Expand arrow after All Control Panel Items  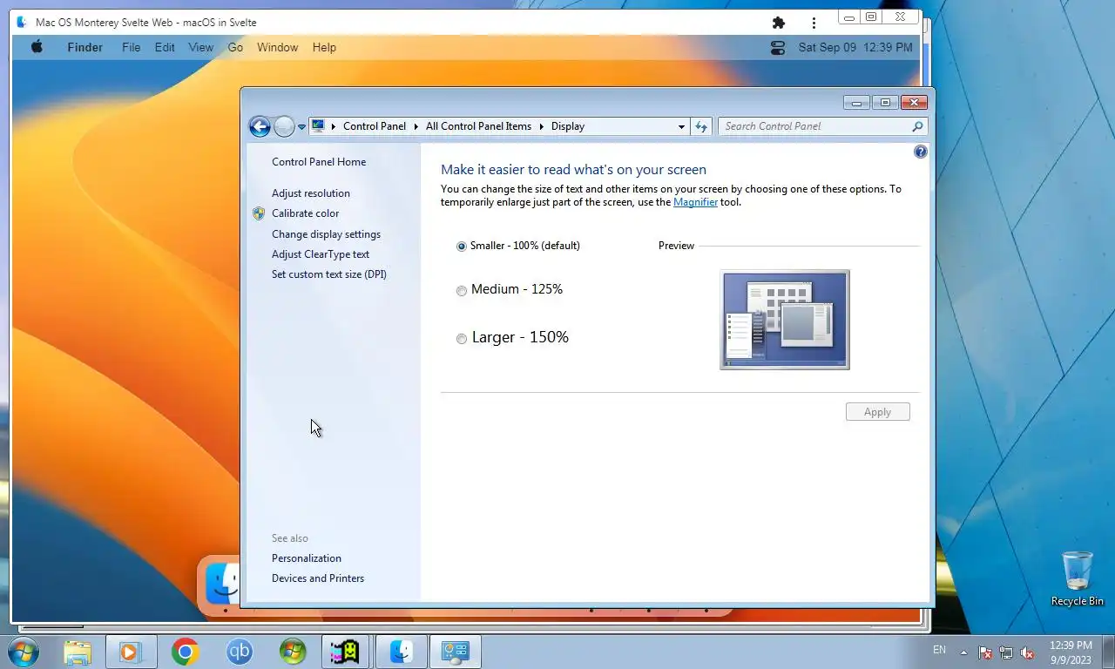[x=541, y=126]
